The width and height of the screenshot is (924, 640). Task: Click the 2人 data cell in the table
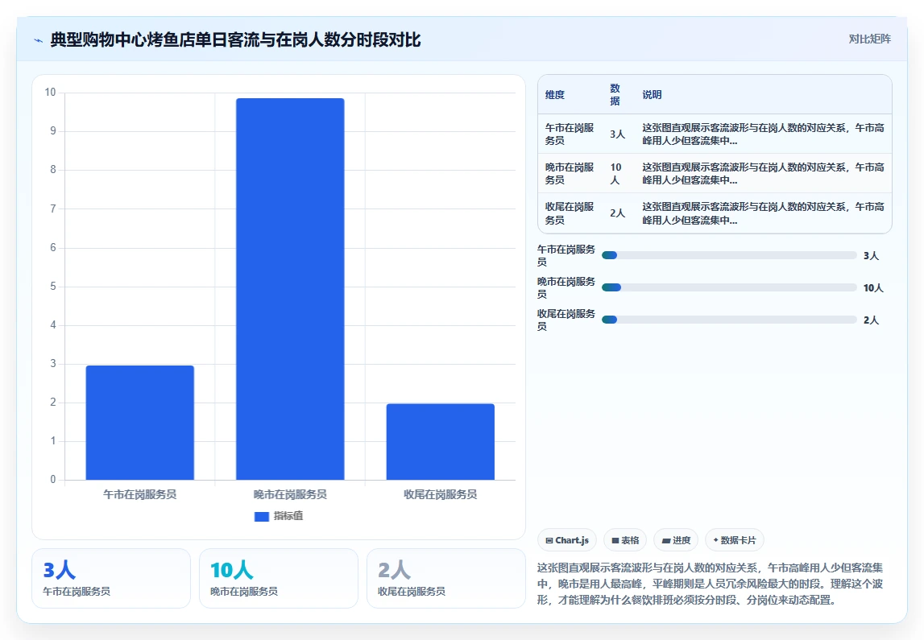pyautogui.click(x=617, y=213)
